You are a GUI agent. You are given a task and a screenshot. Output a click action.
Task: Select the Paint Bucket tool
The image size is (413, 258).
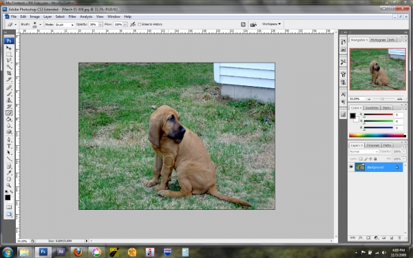[9, 119]
